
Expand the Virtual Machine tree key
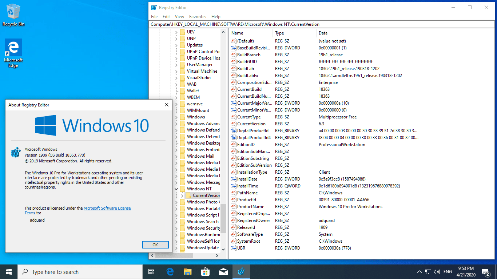pos(176,71)
